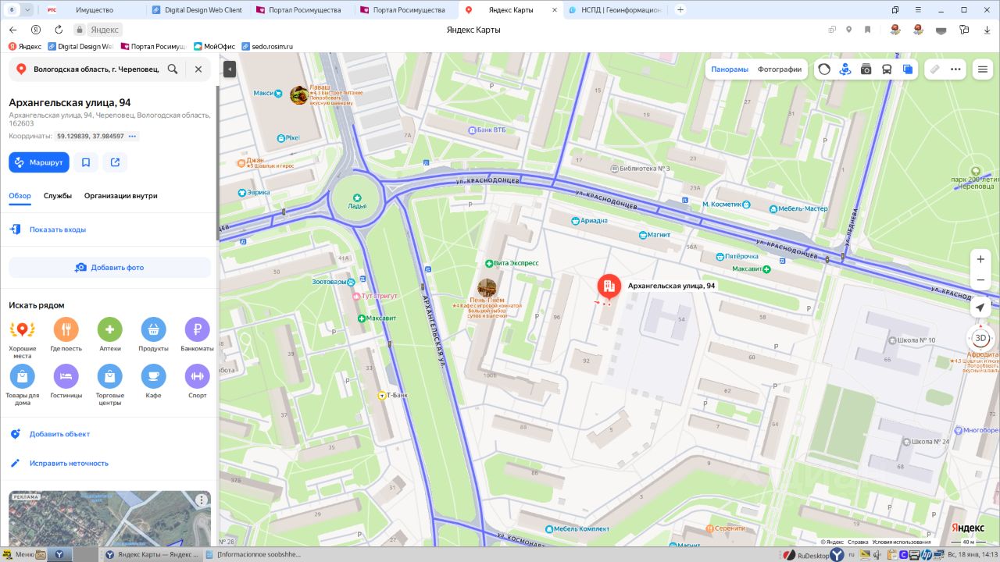1000x562 pixels.
Task: Toggle the public transport bus layer
Action: pyautogui.click(x=887, y=69)
